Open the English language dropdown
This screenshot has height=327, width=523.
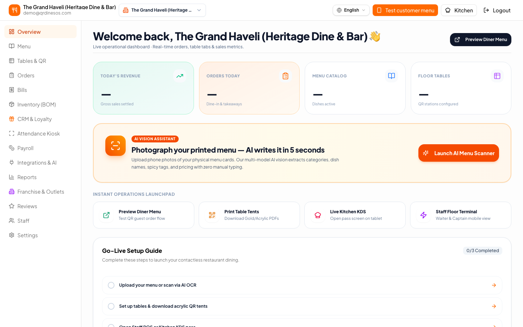(x=351, y=10)
